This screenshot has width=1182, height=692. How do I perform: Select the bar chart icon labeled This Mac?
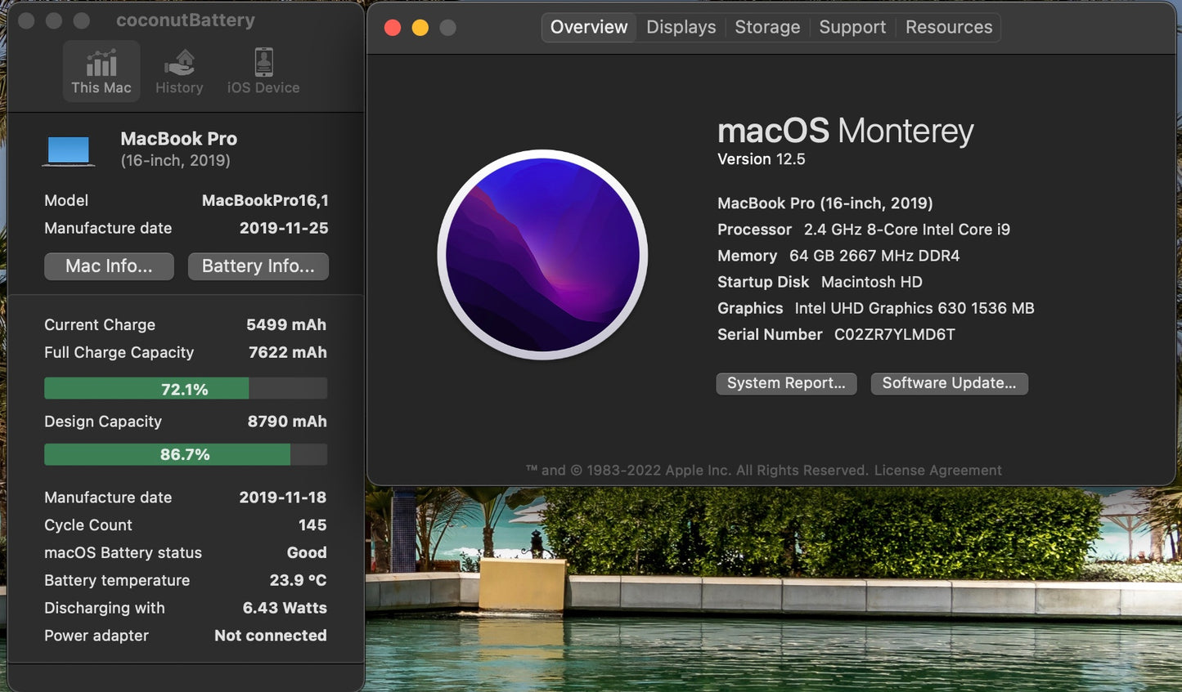coord(101,61)
